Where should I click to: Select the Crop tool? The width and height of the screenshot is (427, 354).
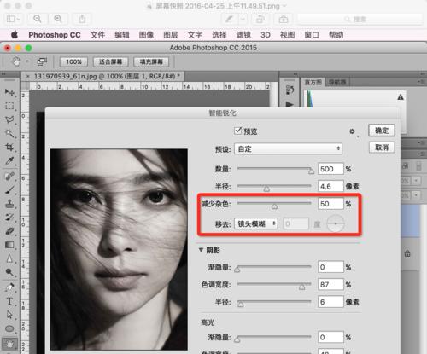click(9, 147)
